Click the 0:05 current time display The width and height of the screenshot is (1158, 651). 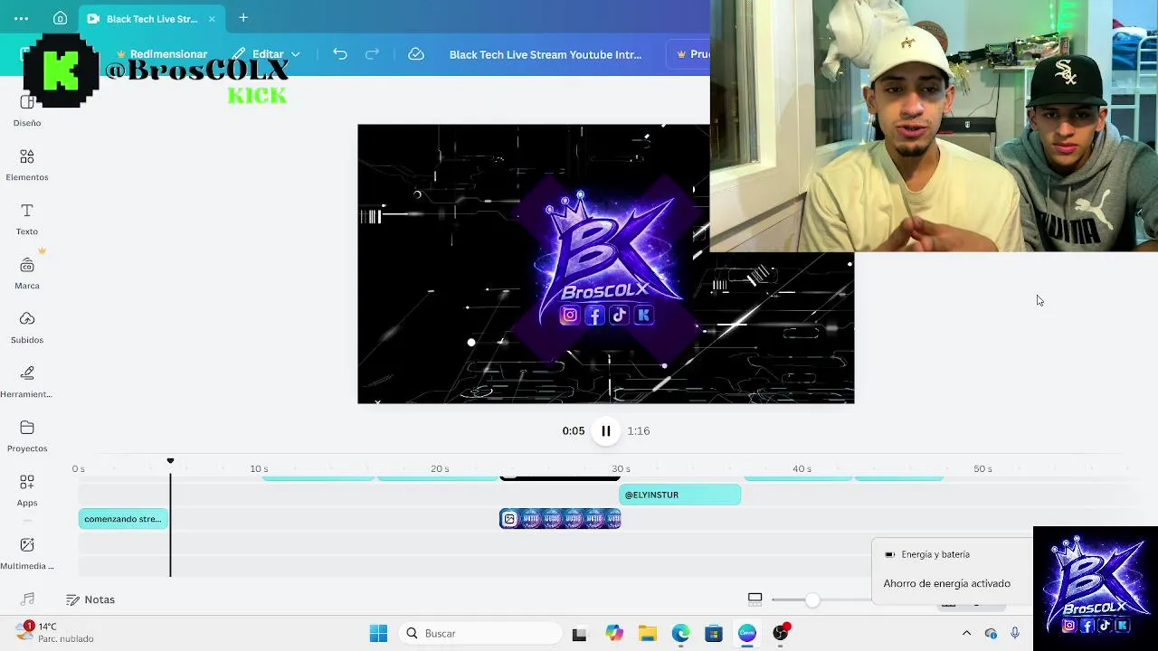pyautogui.click(x=573, y=431)
